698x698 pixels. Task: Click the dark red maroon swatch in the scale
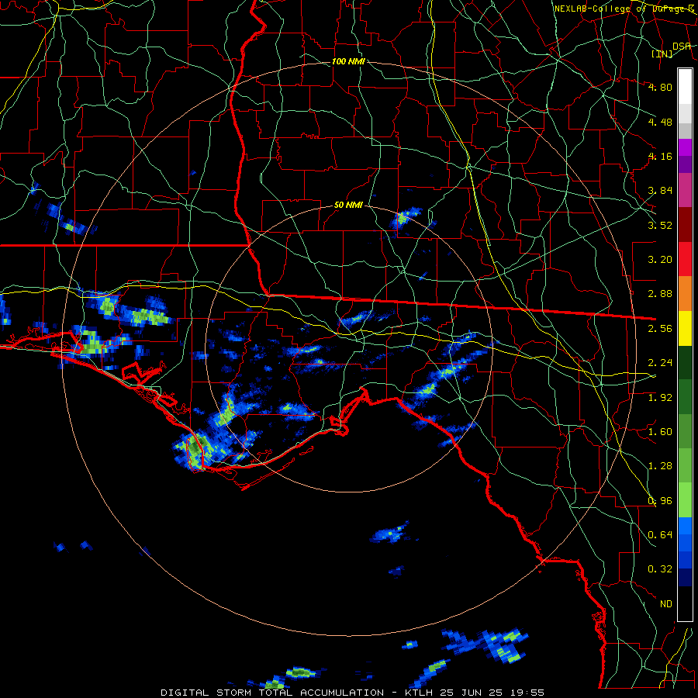point(685,225)
